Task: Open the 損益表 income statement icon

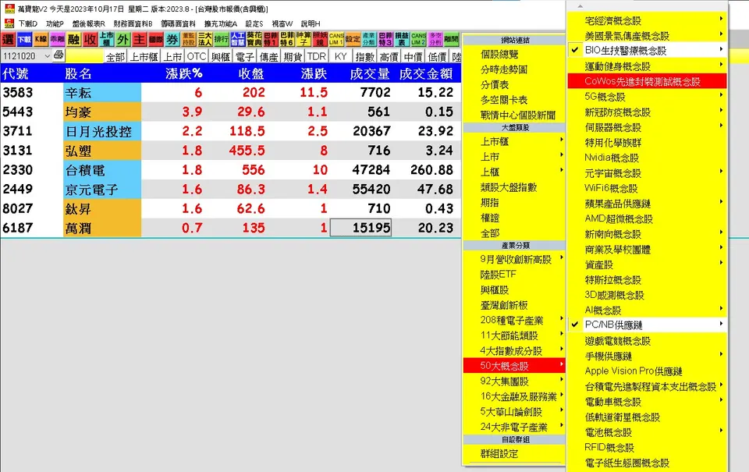Action: tap(402, 39)
